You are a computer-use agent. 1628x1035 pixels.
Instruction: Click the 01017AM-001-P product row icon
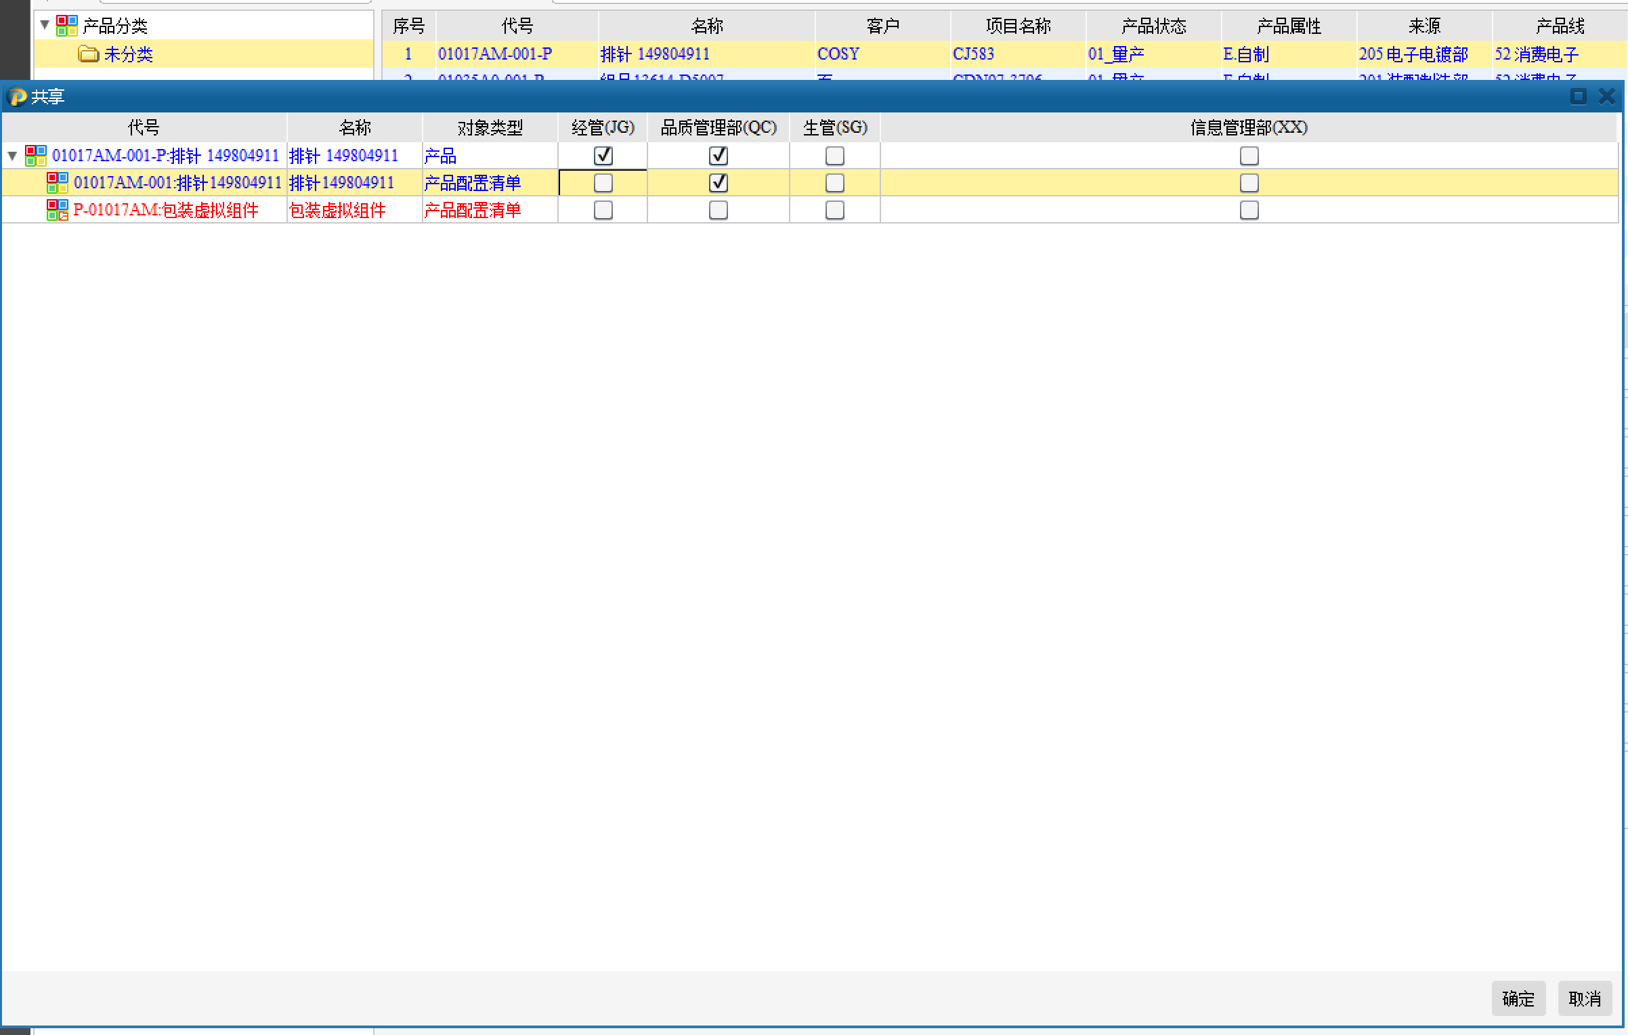36,156
